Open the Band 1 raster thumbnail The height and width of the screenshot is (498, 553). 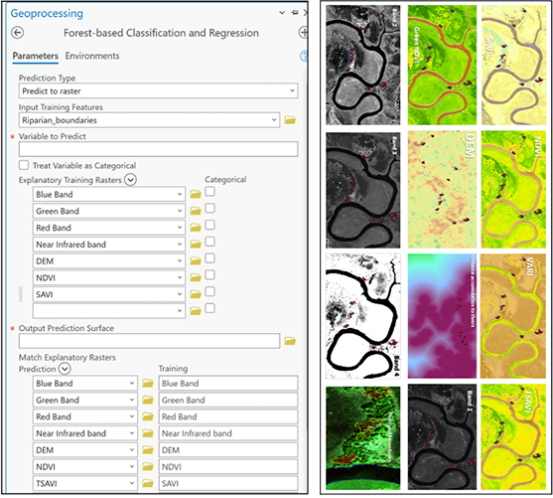(442, 437)
